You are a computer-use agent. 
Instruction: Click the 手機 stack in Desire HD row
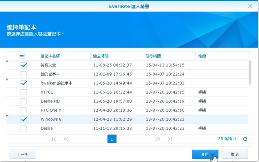point(202,101)
